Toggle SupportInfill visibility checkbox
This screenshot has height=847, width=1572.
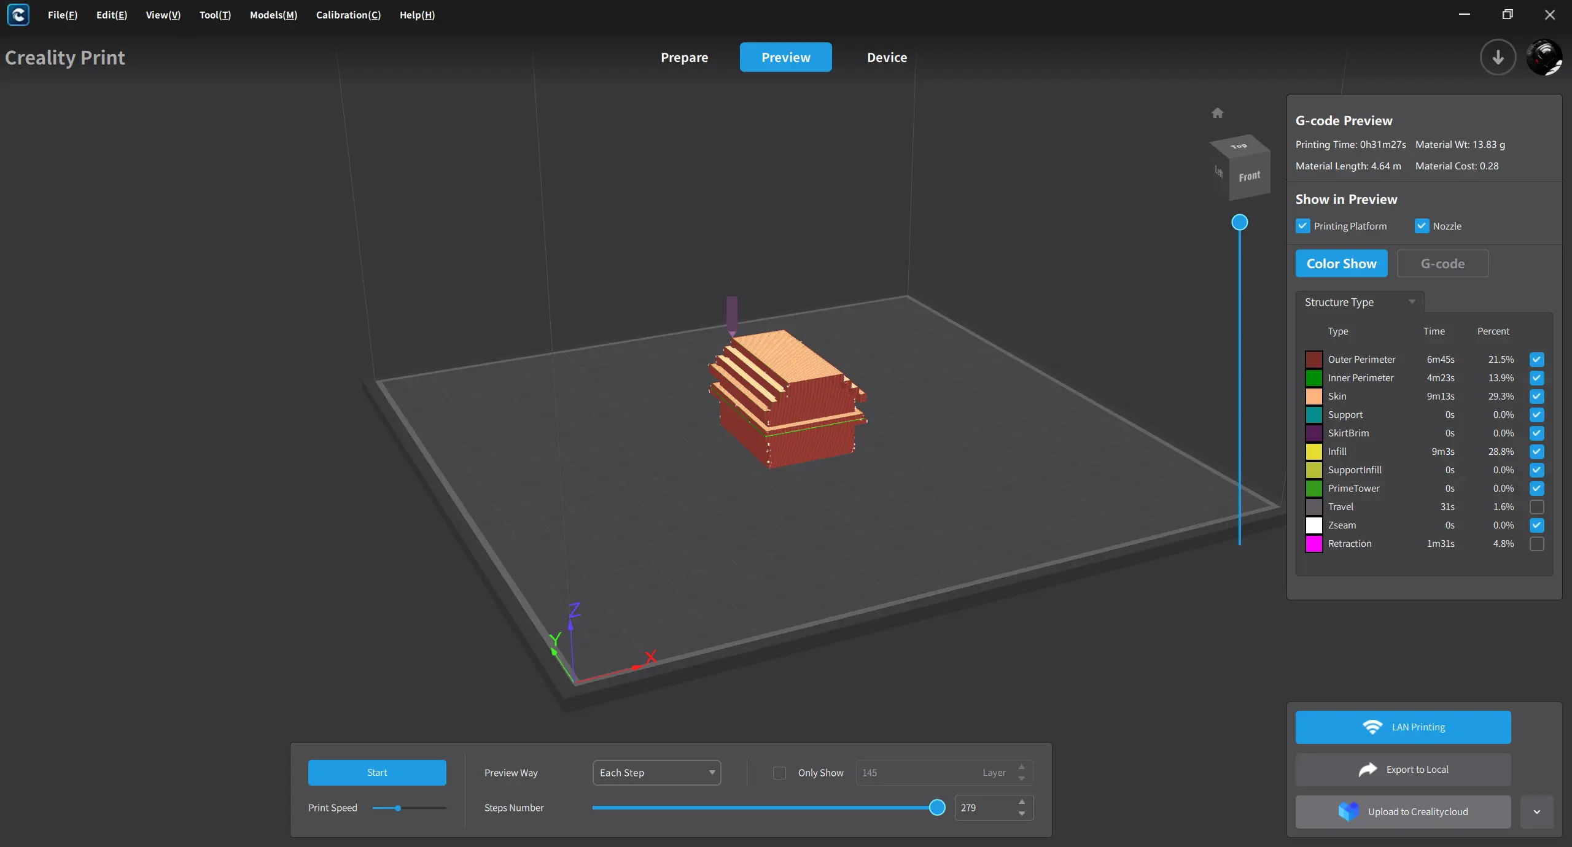point(1536,470)
